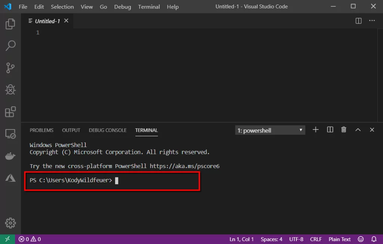Open the Remote Explorer view

[x=10, y=134]
